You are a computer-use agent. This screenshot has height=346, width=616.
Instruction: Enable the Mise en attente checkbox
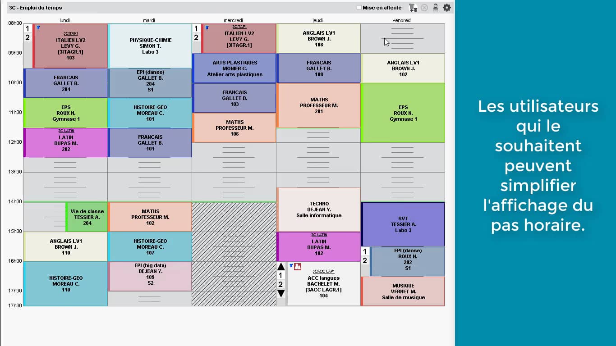point(359,8)
